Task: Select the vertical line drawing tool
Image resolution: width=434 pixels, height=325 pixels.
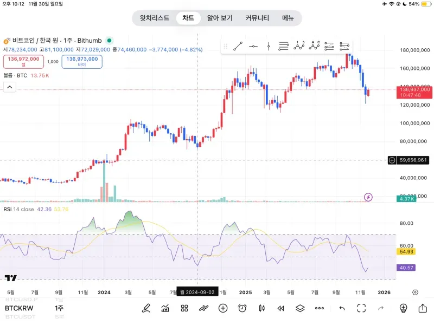Action: (x=269, y=47)
